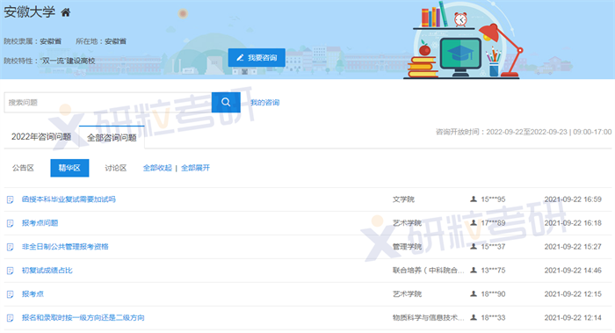Switch to 2022年咨询问题 tab

pos(41,136)
